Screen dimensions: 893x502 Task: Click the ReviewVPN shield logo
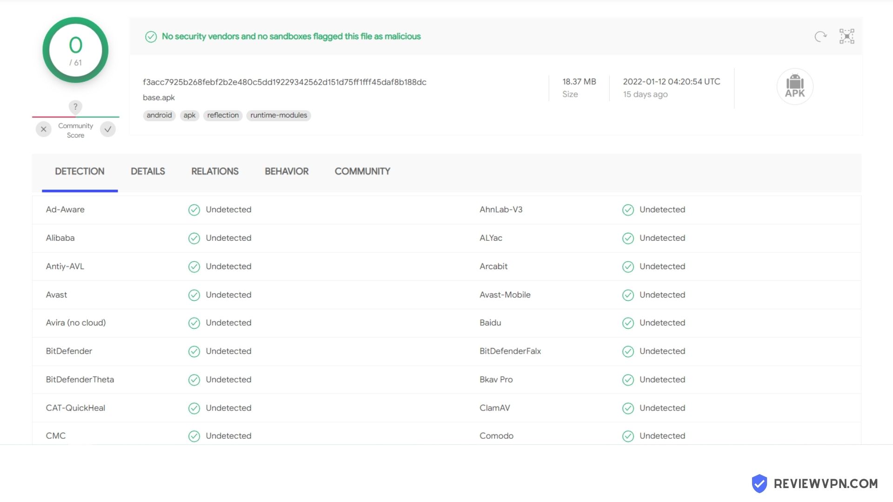click(x=760, y=483)
